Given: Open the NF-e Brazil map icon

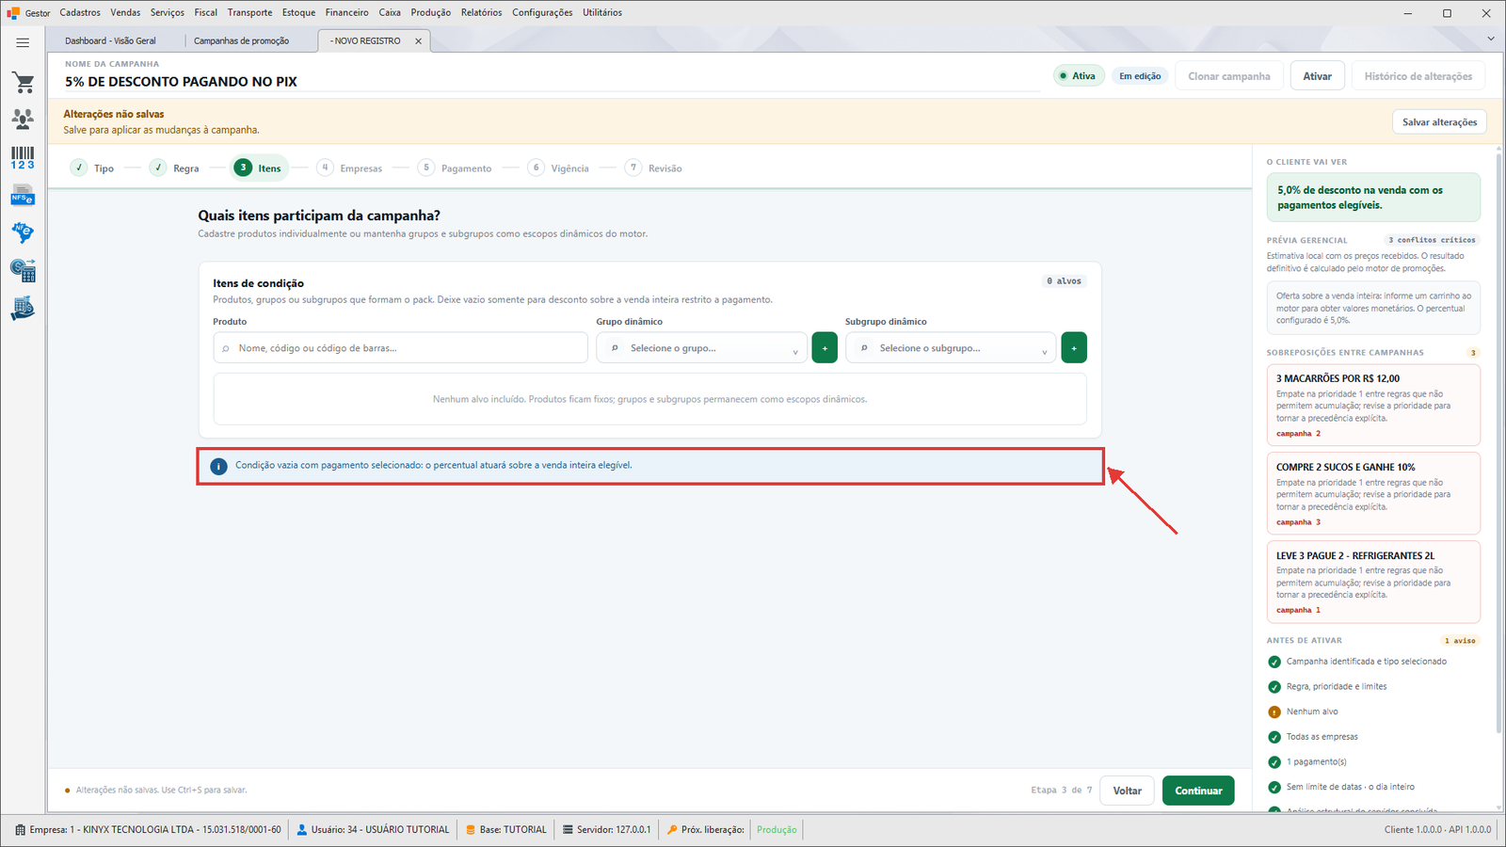Looking at the screenshot, I should coord(23,232).
